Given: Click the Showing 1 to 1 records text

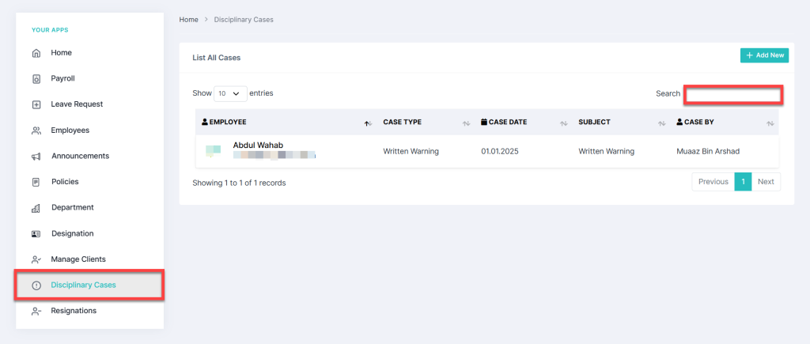Looking at the screenshot, I should (239, 183).
